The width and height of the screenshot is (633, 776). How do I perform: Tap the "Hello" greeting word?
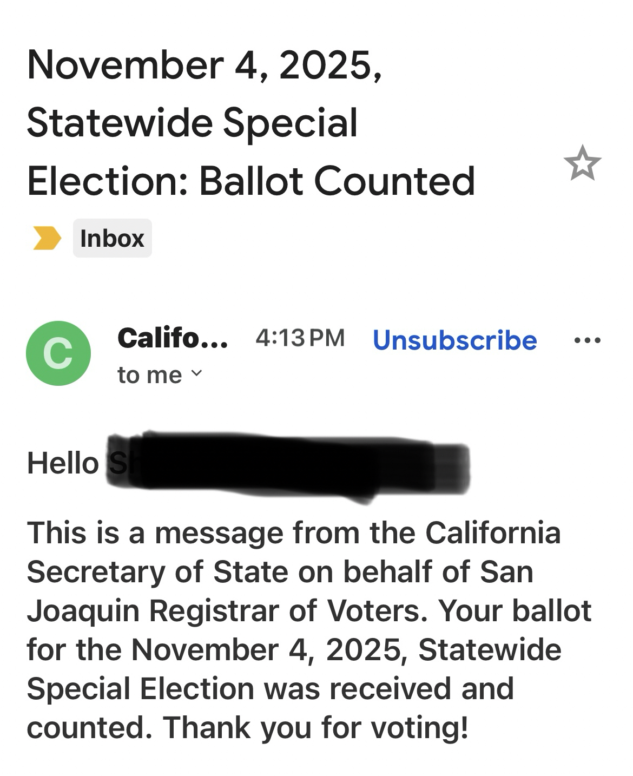tap(63, 463)
